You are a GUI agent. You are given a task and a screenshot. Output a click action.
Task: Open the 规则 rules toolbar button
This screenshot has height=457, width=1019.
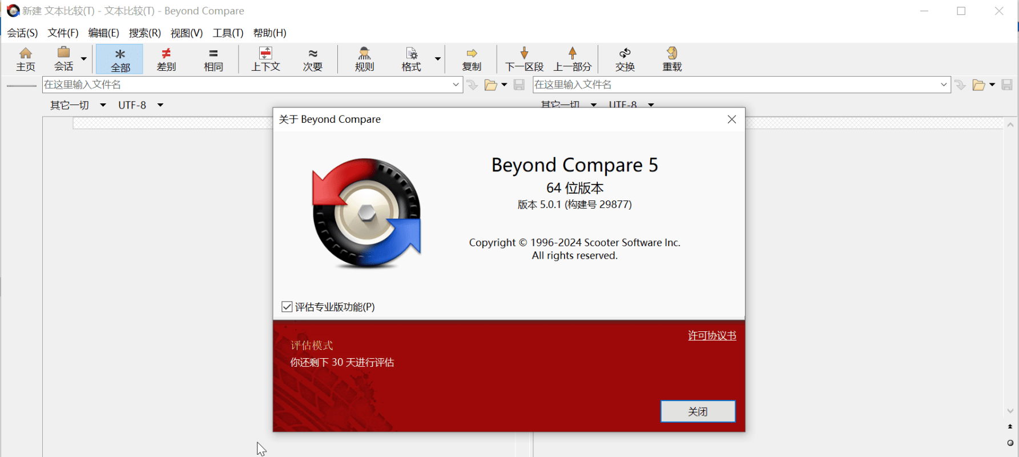[364, 59]
